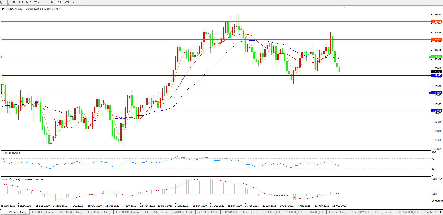
Task: Open the GBPUSD,H4 chart tab
Action: point(182,212)
